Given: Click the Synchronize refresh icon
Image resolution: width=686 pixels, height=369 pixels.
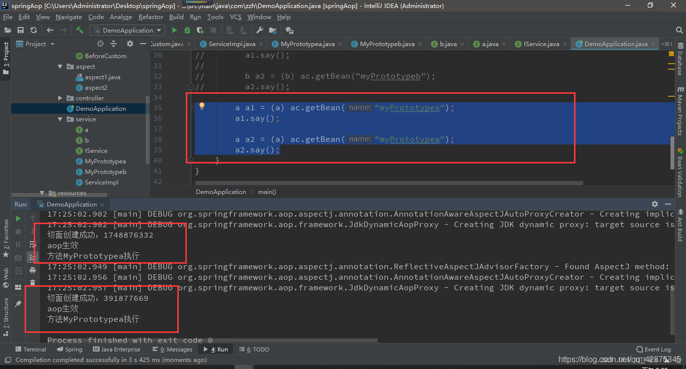Looking at the screenshot, I should pos(34,30).
